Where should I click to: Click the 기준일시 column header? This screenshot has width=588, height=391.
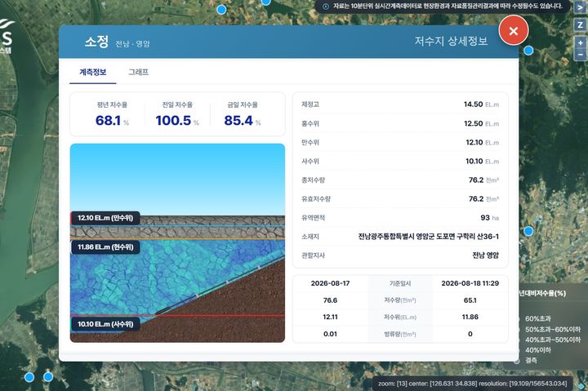click(400, 284)
